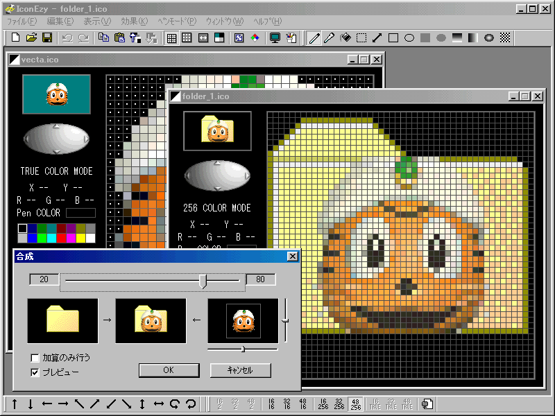Switch to 32x32 256-color format
Screen dimensions: 555x416
[339, 404]
